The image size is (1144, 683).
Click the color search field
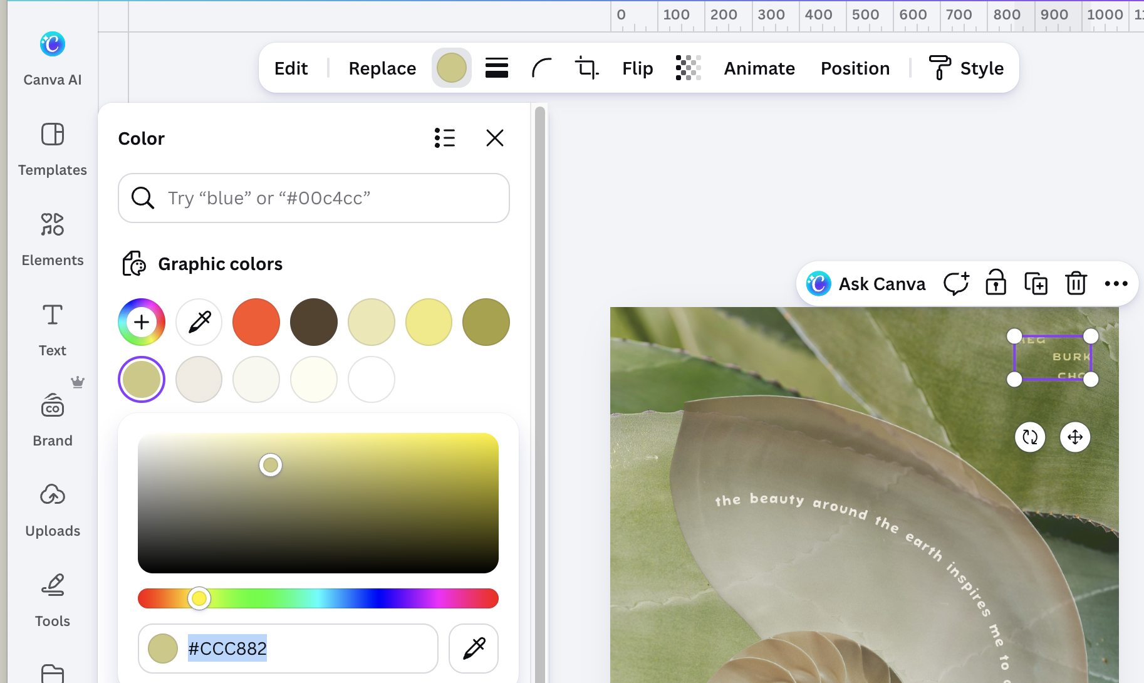coord(314,198)
